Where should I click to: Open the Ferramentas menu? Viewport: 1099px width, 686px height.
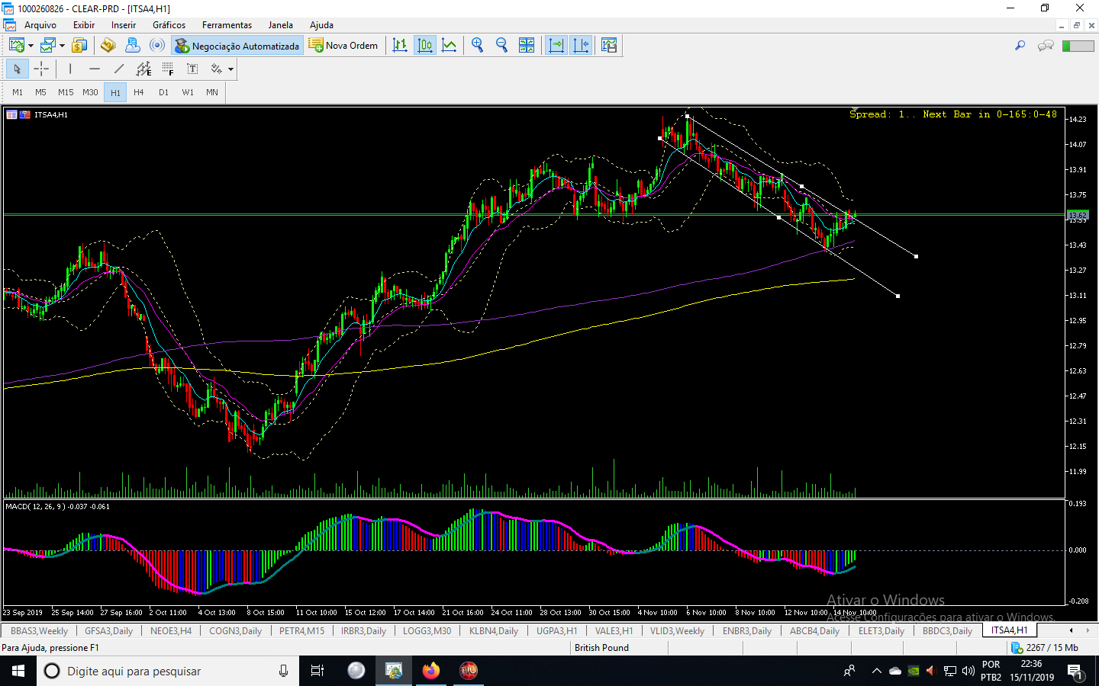click(x=227, y=25)
